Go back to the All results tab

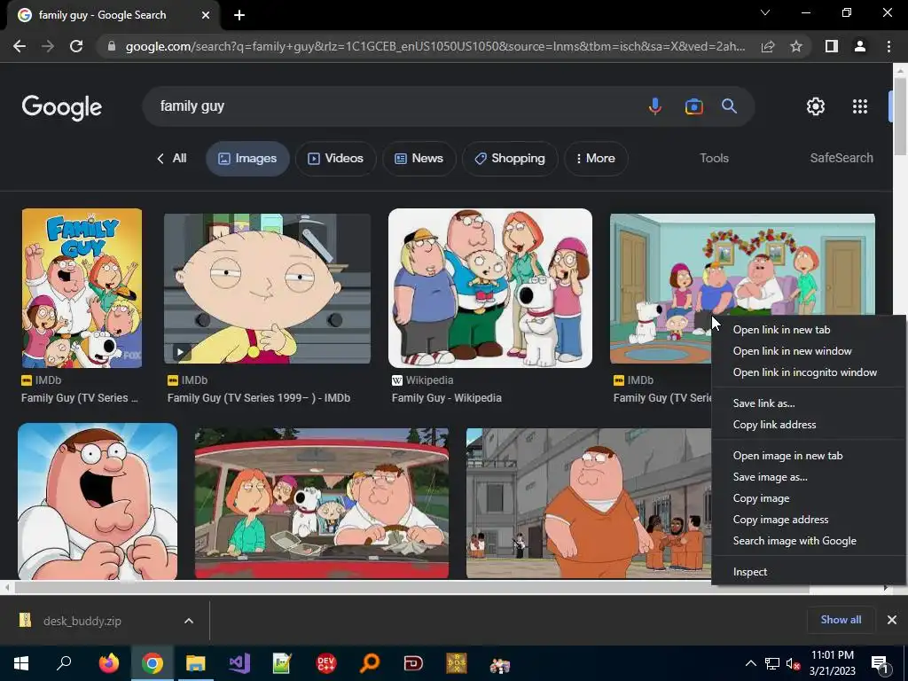click(x=171, y=158)
